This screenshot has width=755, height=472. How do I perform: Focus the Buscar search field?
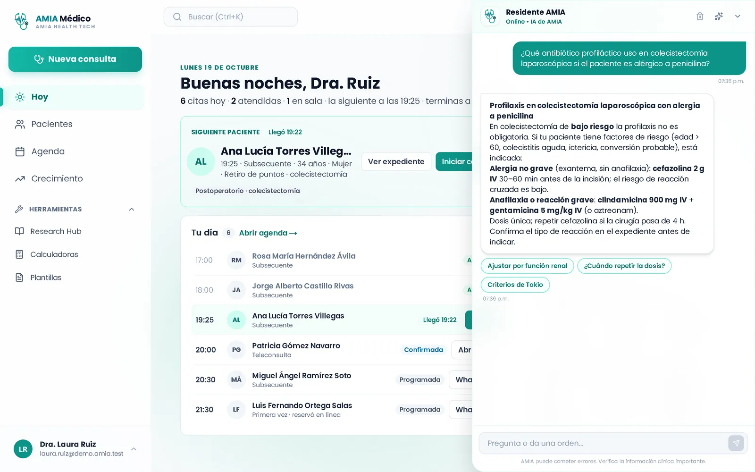click(230, 17)
